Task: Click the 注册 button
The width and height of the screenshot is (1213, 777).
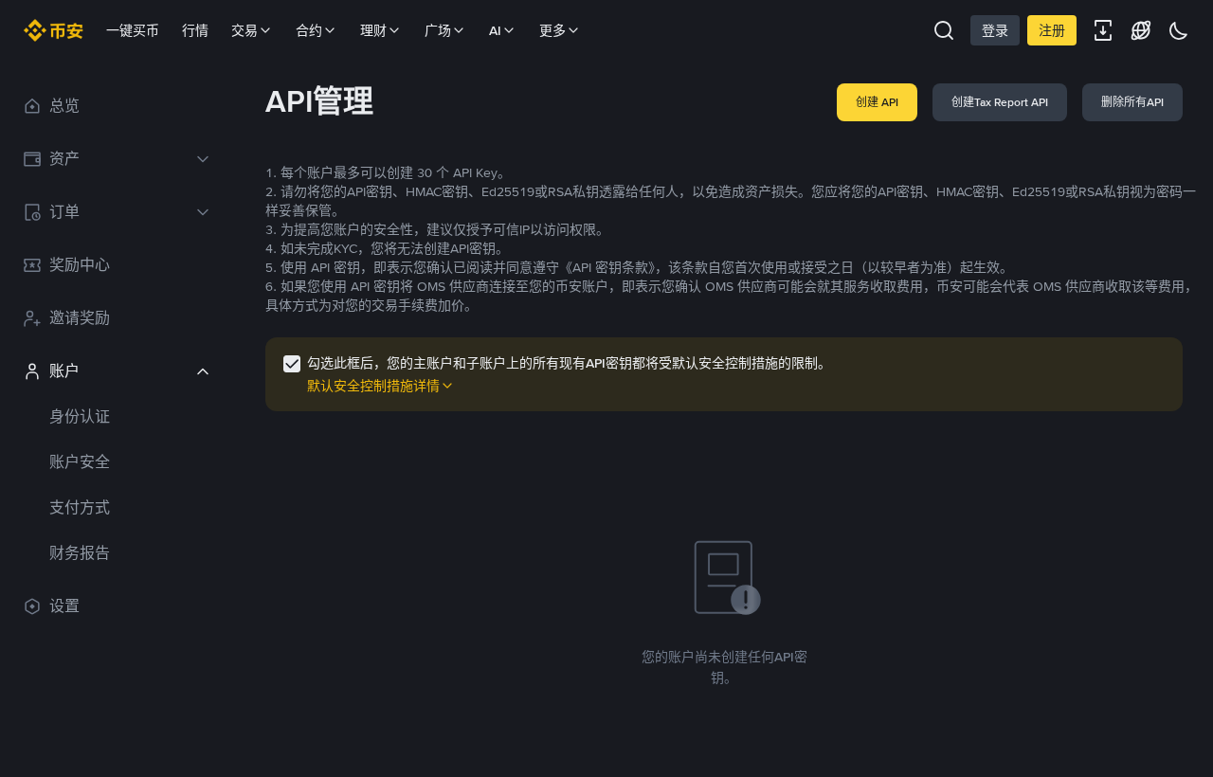Action: tap(1052, 30)
